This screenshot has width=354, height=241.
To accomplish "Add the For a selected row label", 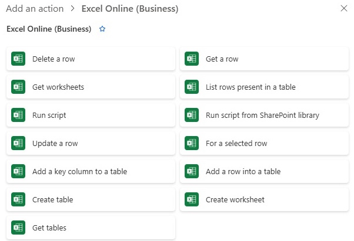I will coord(236,143).
